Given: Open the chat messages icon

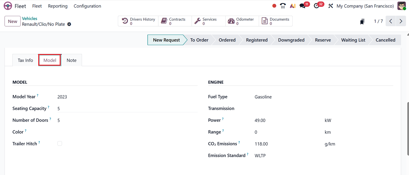Looking at the screenshot, I should [x=303, y=6].
